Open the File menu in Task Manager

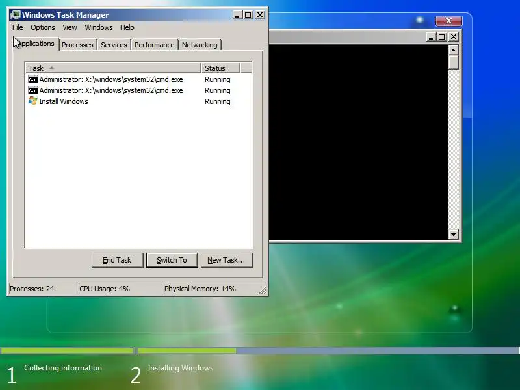coord(18,27)
